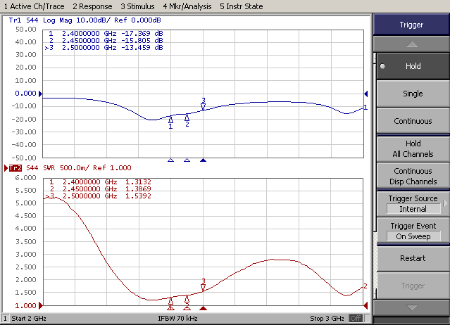Click the blue marker 2 stimulus triangle on axis
Viewport: 450px width, 325px height.
[187, 160]
